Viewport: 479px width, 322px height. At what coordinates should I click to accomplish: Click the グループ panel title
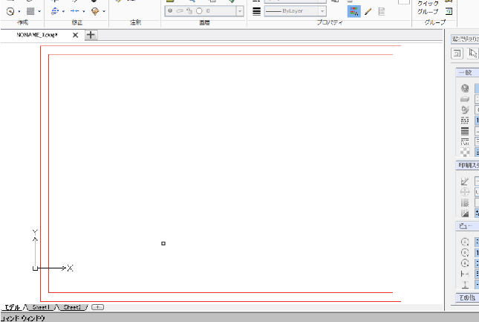click(435, 22)
